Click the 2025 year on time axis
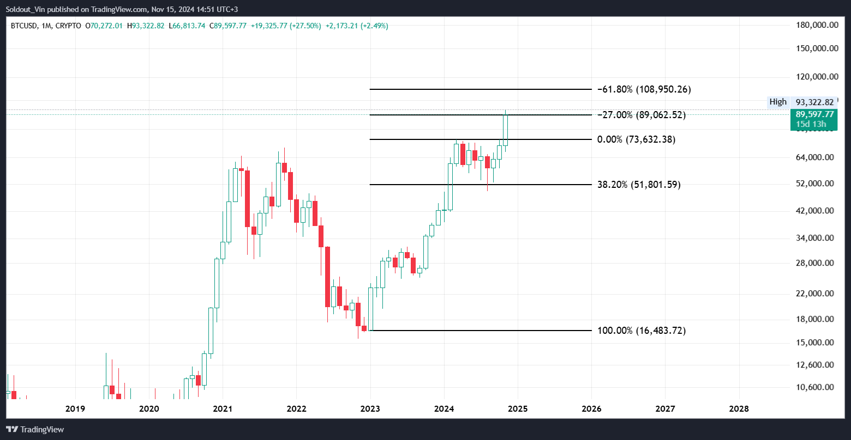Image resolution: width=851 pixels, height=440 pixels. [518, 408]
